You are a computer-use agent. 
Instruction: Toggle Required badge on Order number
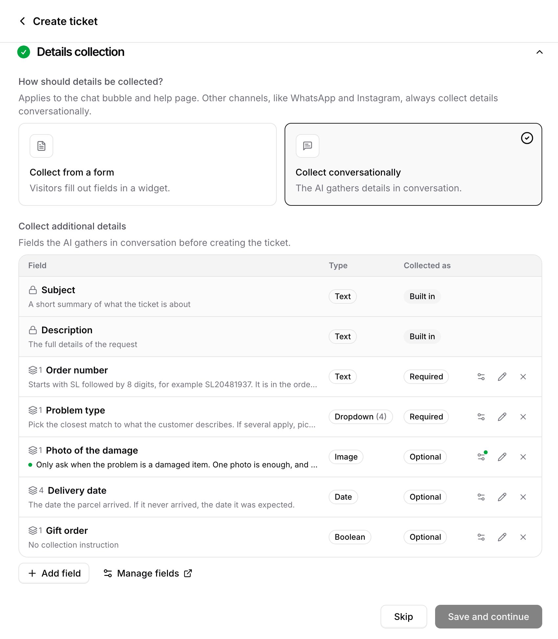[x=426, y=377]
